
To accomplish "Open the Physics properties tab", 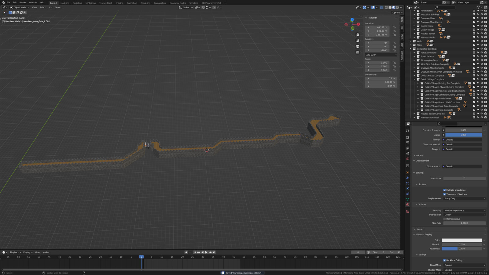I will (x=408, y=189).
